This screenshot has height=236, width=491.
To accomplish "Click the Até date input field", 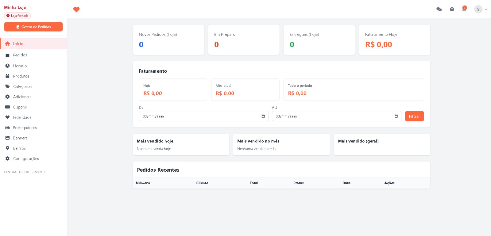I will click(337, 116).
